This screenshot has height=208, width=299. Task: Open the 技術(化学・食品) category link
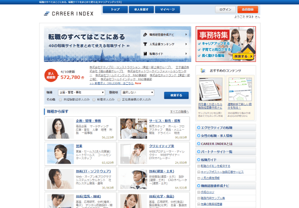(161, 196)
